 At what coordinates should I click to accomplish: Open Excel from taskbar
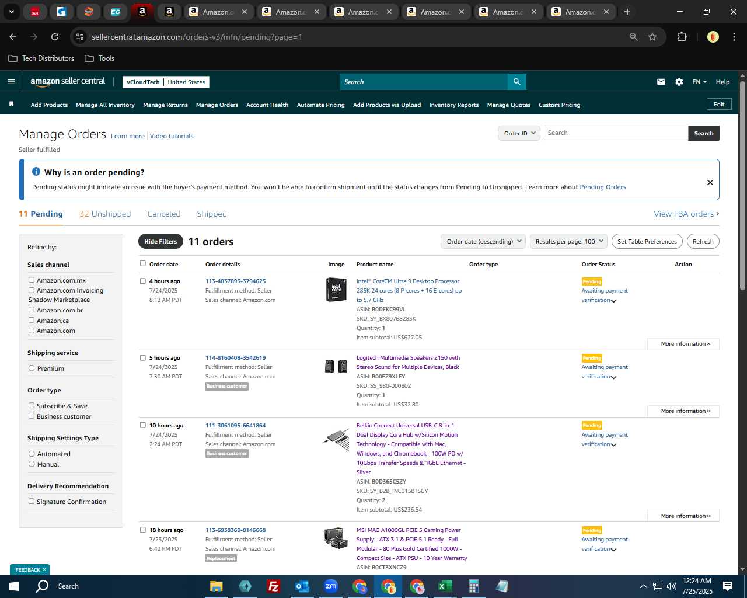[445, 586]
